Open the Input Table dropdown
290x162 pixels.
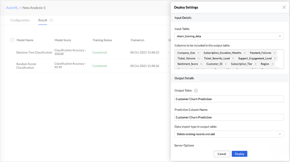pyautogui.click(x=229, y=36)
